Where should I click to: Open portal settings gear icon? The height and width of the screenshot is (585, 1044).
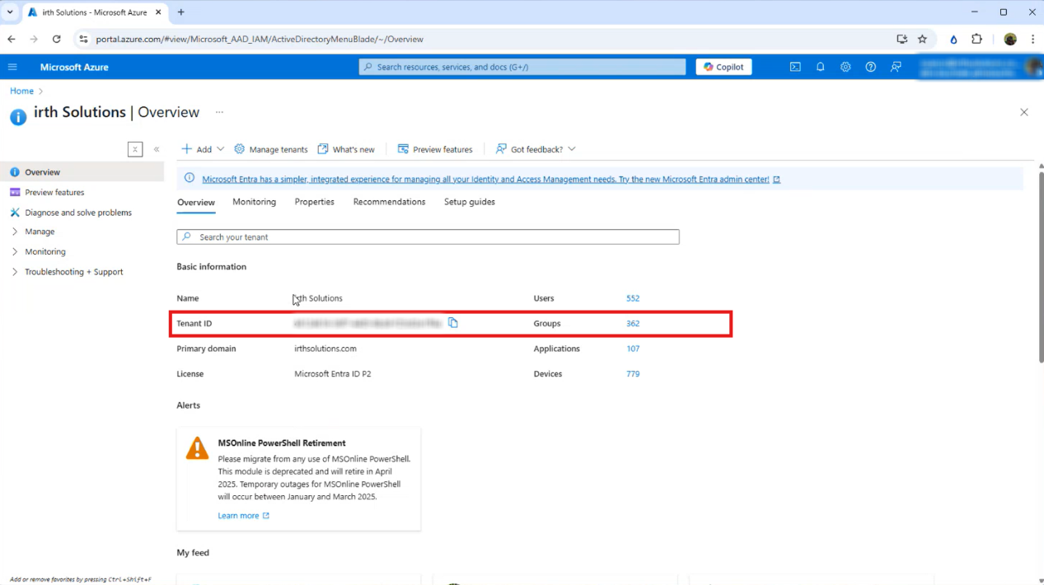(845, 67)
